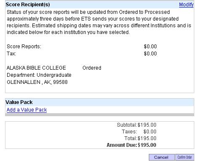This screenshot has height=164, width=201.
Task: Open the Add a Value Pack link
Action: [26, 110]
